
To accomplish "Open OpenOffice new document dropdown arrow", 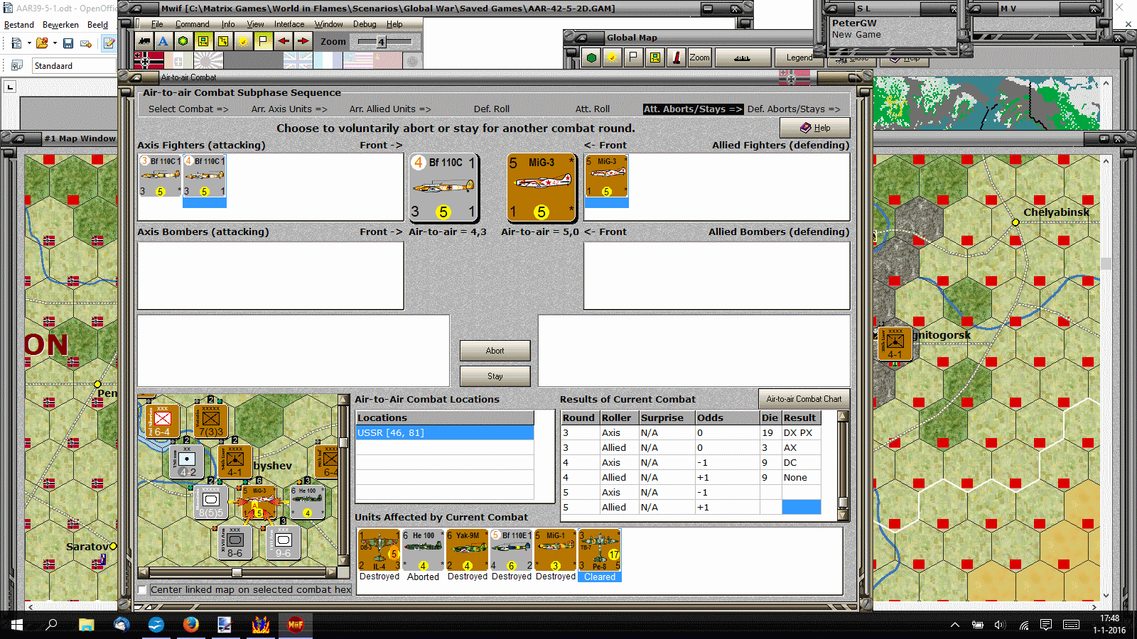I will click(x=29, y=43).
